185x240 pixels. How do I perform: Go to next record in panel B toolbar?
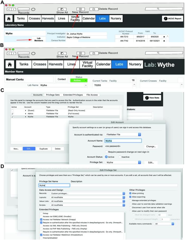[x=13, y=53]
